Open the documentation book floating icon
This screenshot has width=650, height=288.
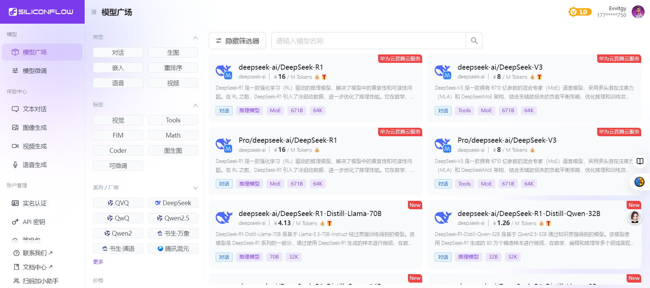(640, 161)
